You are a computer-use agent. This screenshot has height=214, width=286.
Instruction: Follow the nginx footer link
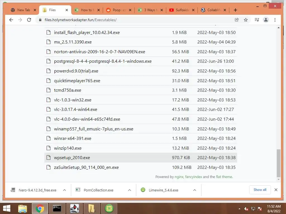tap(179, 177)
